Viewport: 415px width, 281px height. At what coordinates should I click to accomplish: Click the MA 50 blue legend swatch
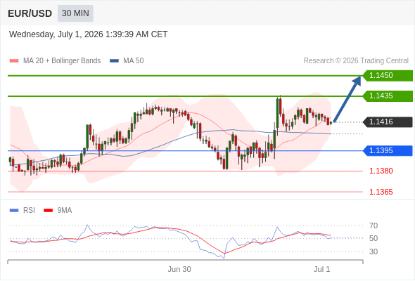tap(114, 61)
